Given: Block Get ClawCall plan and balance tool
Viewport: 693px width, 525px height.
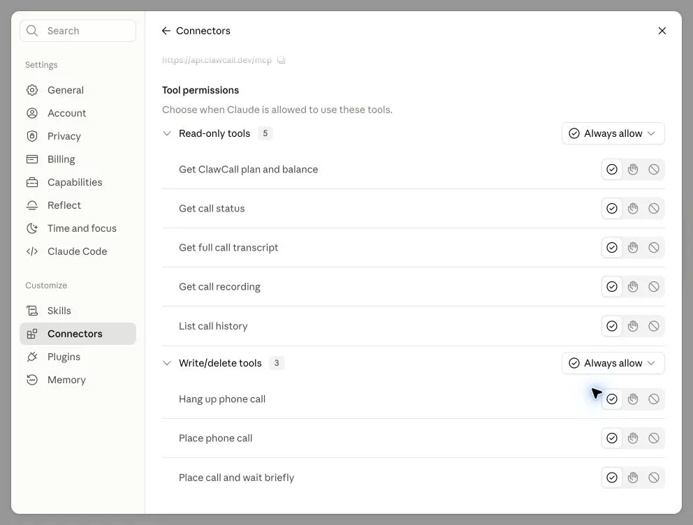Looking at the screenshot, I should click(654, 169).
